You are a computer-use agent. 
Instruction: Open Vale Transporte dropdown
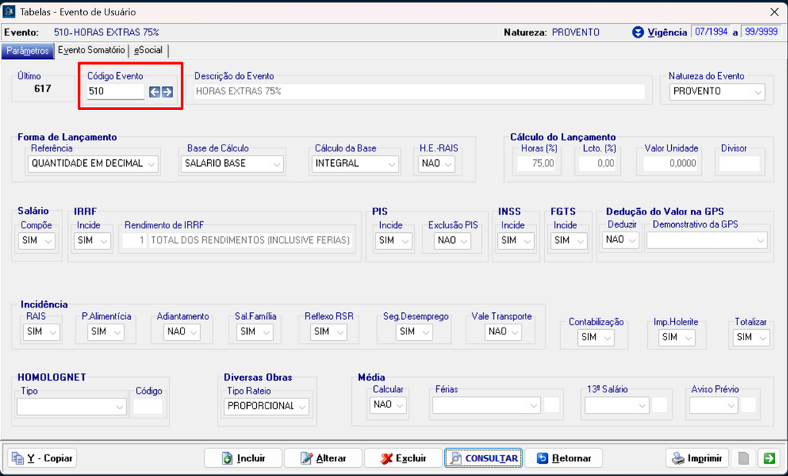pyautogui.click(x=503, y=332)
